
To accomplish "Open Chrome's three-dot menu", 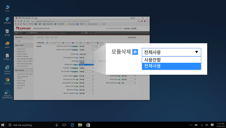I will coord(148,21).
